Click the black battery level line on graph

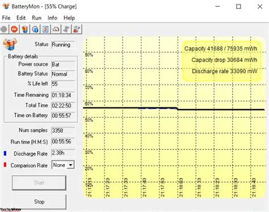coord(174,109)
